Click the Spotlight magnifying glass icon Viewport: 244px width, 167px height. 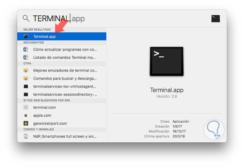[x=26, y=18]
